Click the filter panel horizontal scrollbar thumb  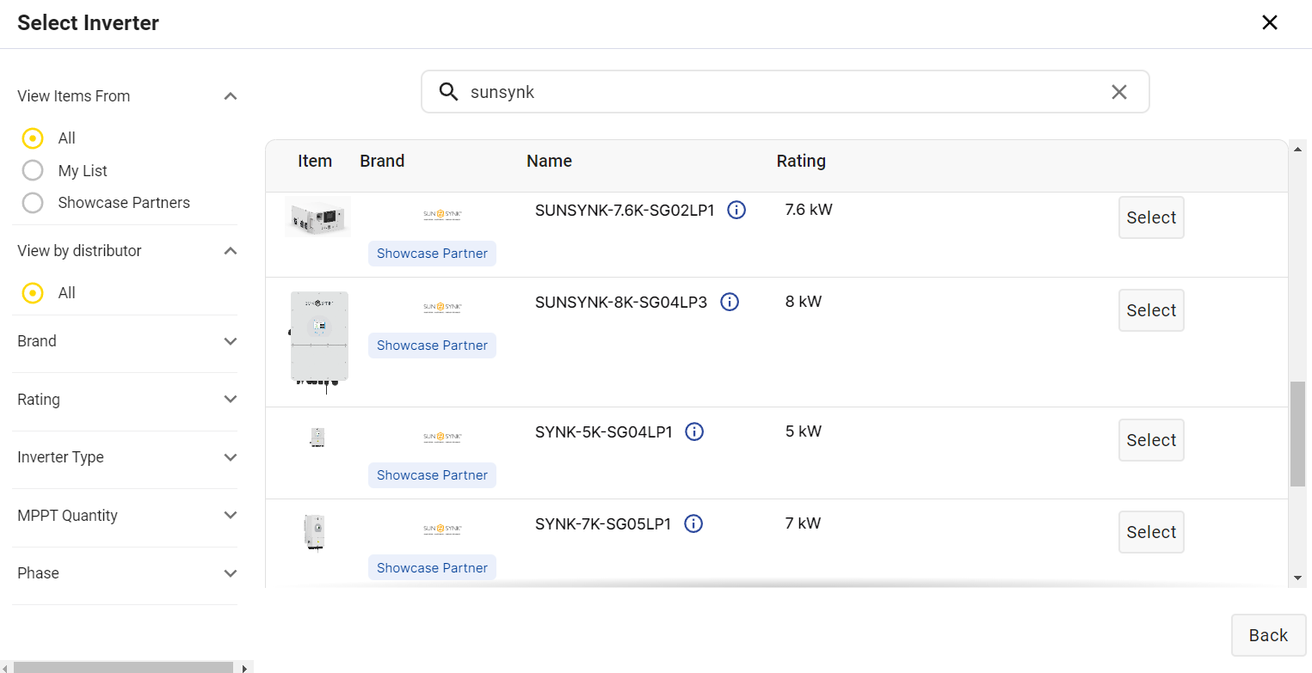pos(124,667)
